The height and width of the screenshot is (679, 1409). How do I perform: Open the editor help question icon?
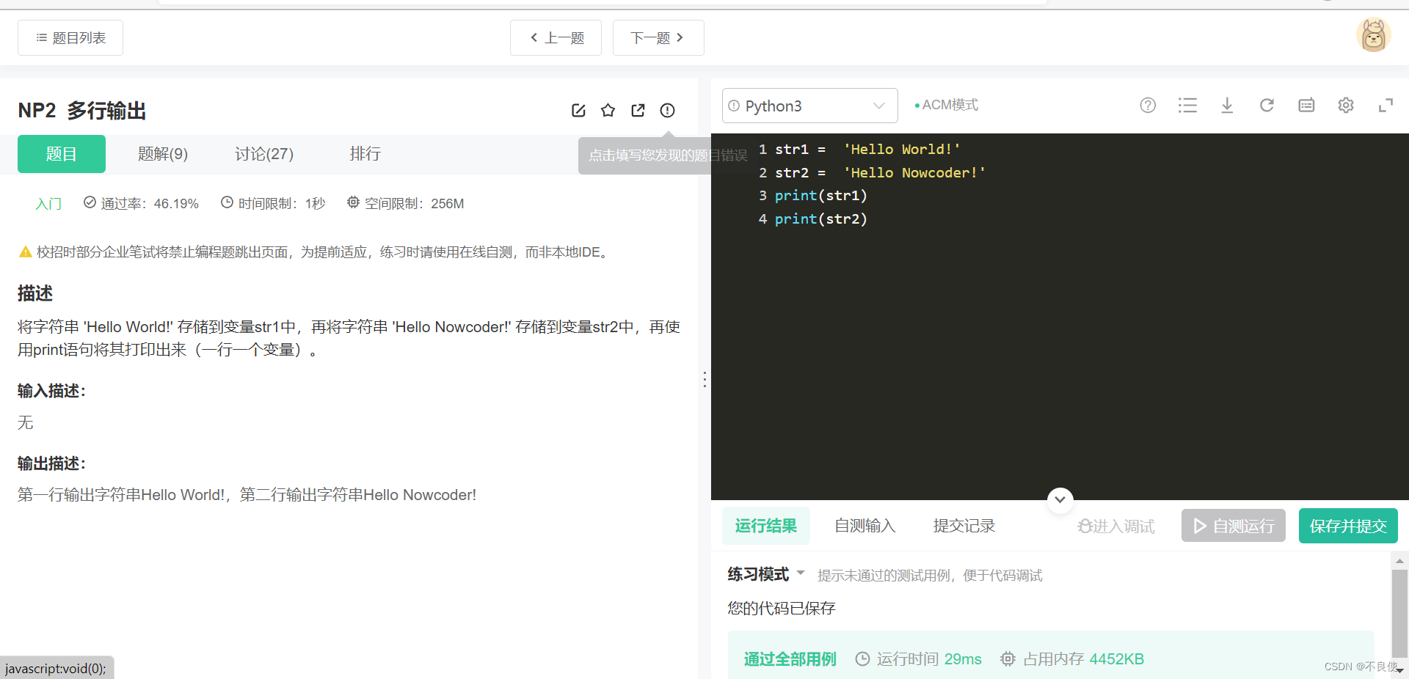pyautogui.click(x=1148, y=106)
